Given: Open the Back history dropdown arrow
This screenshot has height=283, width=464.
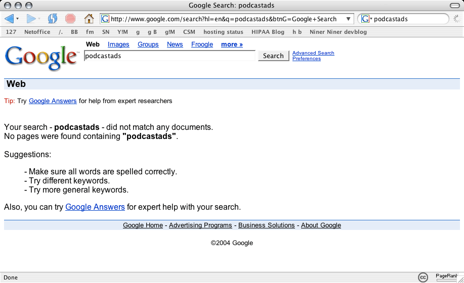Looking at the screenshot, I should (x=18, y=19).
